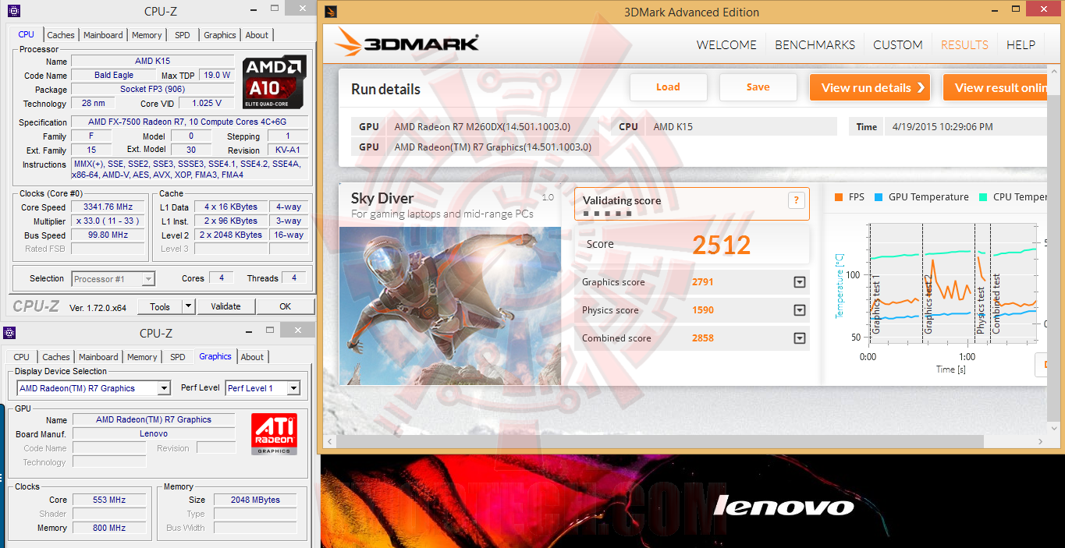
Task: Switch to Caches tab in upper CPU-Z window
Action: pyautogui.click(x=61, y=35)
